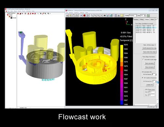The image size is (164, 127).
Task: Click the black plus crosshair icon
Action: click(105, 15)
